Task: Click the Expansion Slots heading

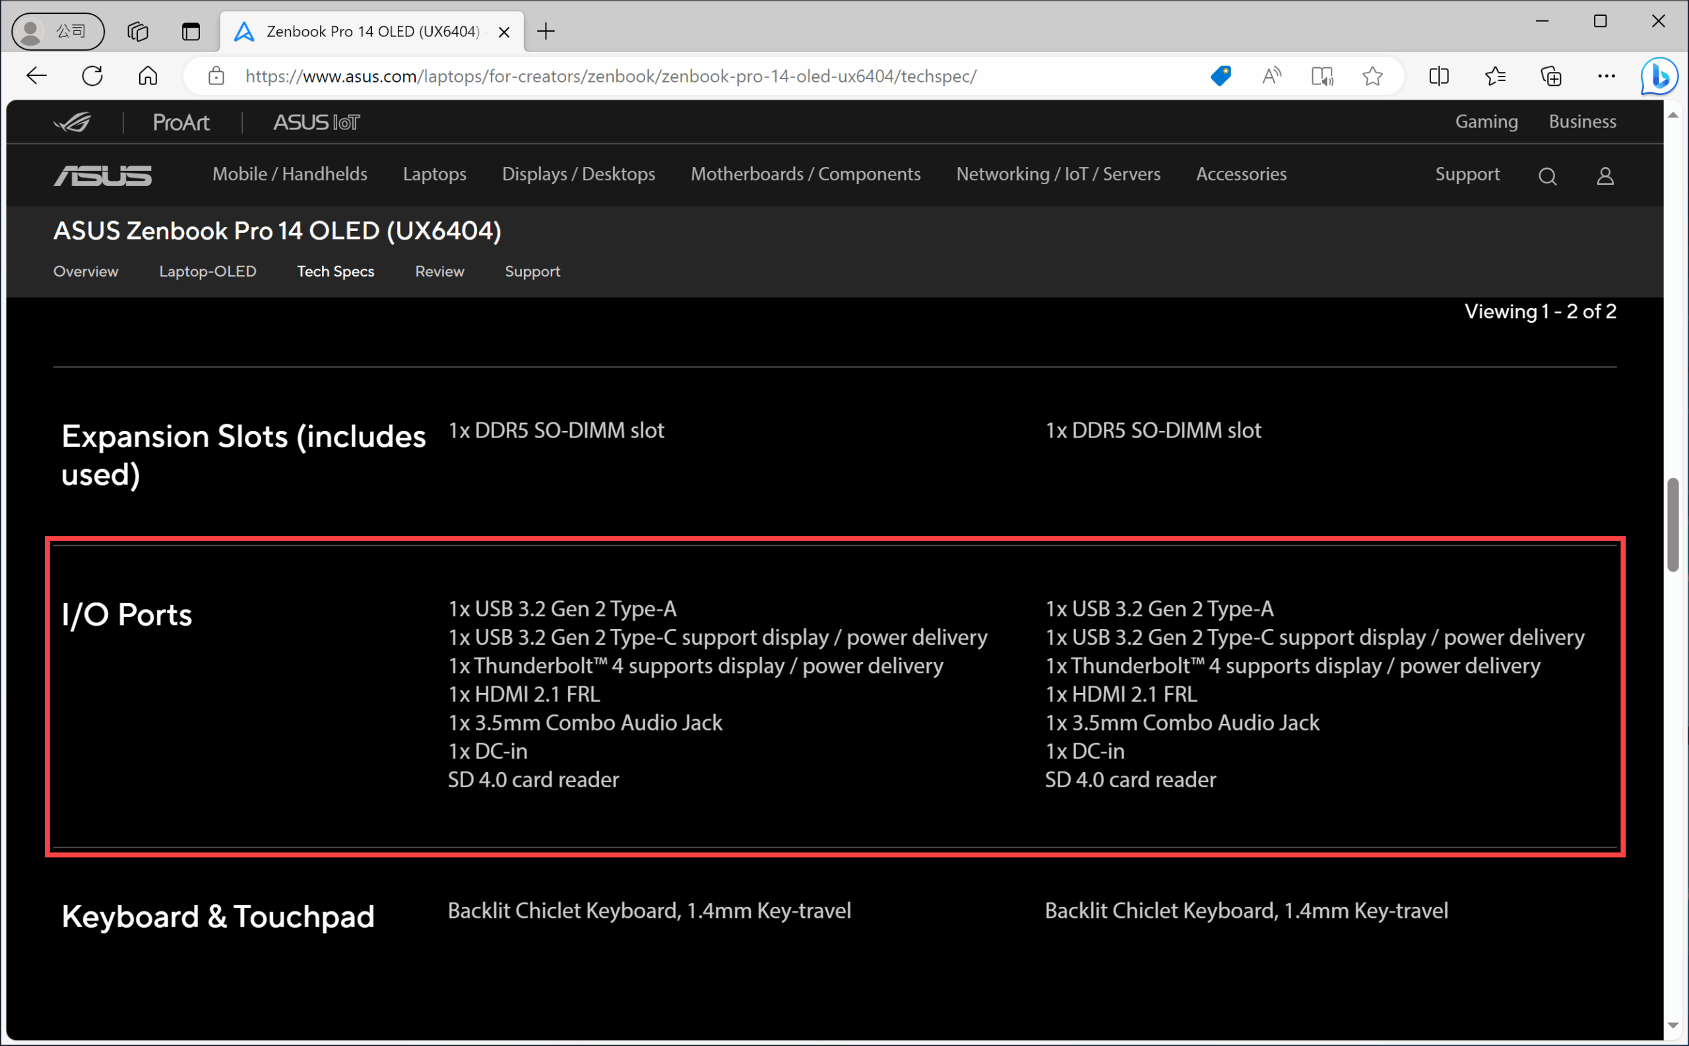Action: pos(243,455)
